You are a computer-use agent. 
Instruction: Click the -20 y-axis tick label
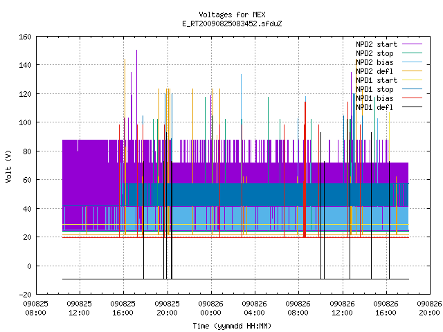click(x=25, y=295)
